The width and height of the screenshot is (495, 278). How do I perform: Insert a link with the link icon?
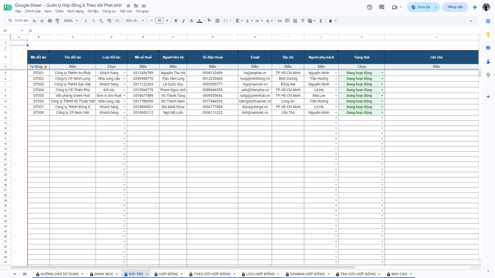tap(280, 21)
